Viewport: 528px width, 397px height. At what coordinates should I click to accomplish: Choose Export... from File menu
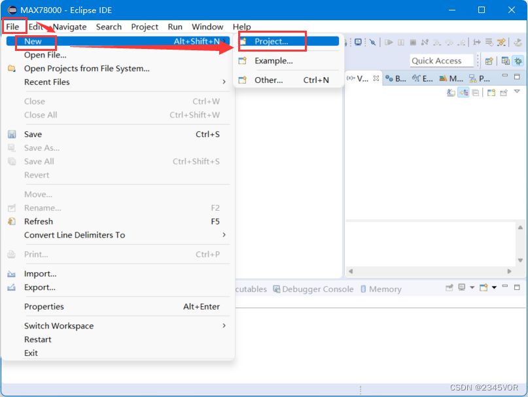click(118, 287)
